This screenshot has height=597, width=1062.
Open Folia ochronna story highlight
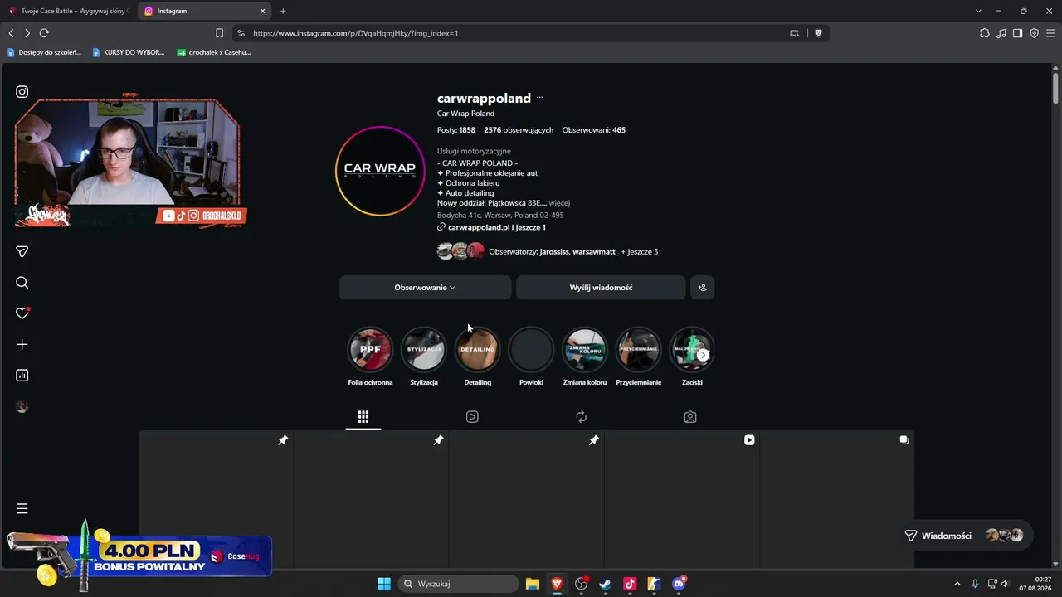point(370,357)
